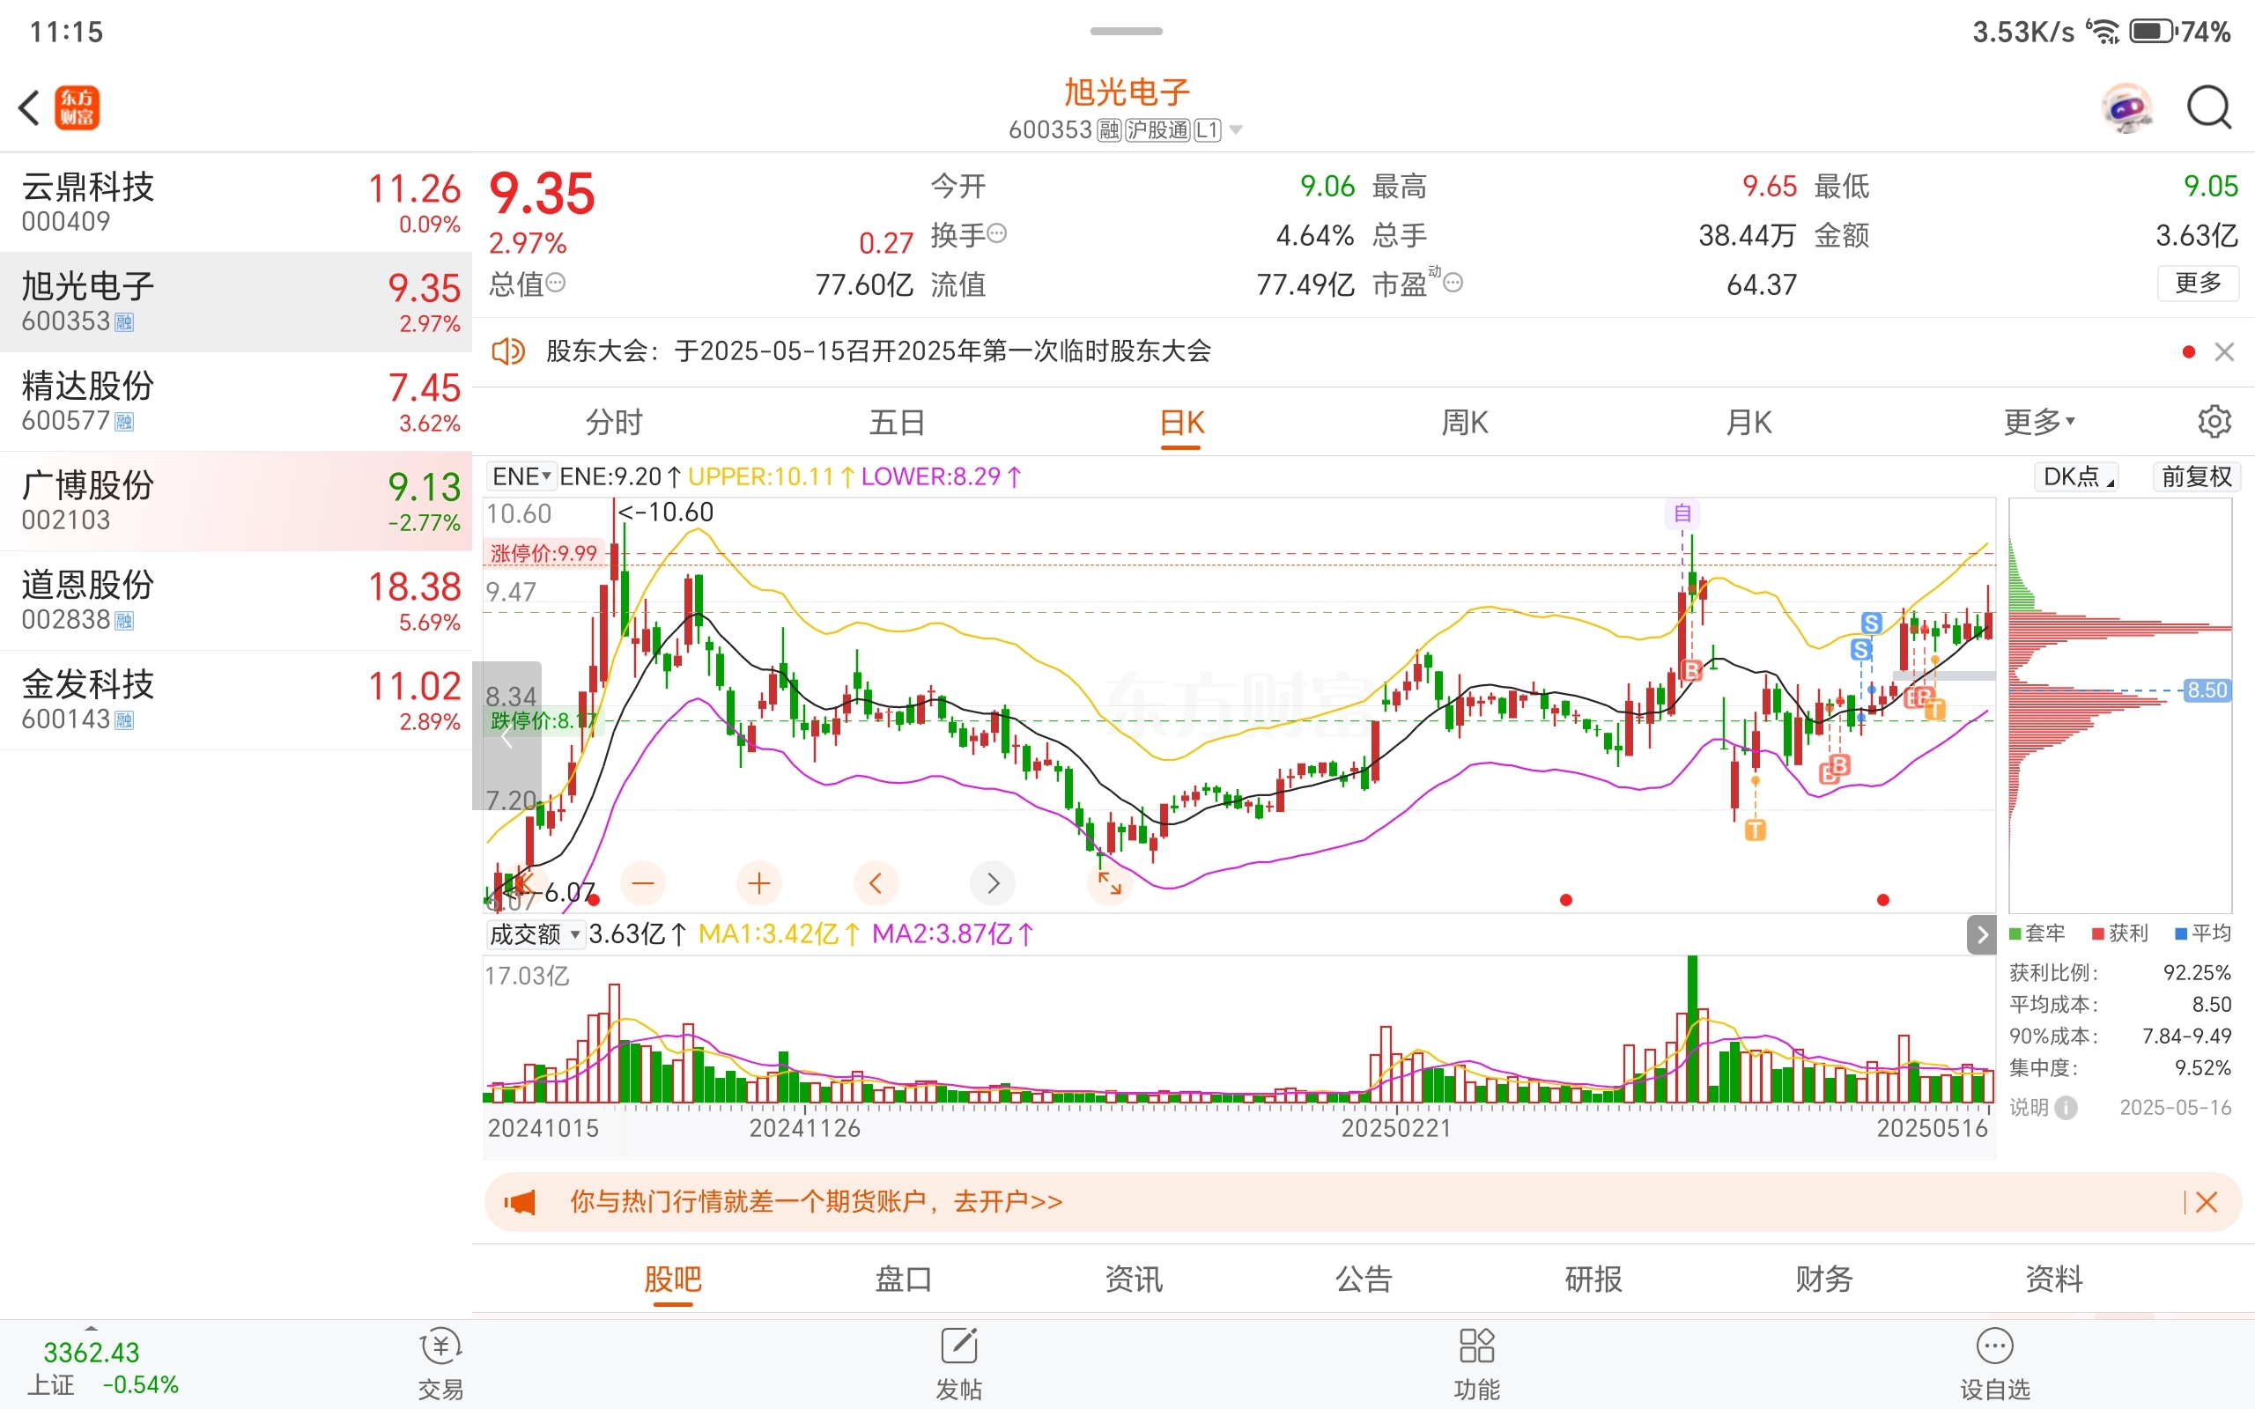This screenshot has width=2255, height=1409.
Task: Expand stock title dropdown arrow
Action: pyautogui.click(x=1236, y=129)
